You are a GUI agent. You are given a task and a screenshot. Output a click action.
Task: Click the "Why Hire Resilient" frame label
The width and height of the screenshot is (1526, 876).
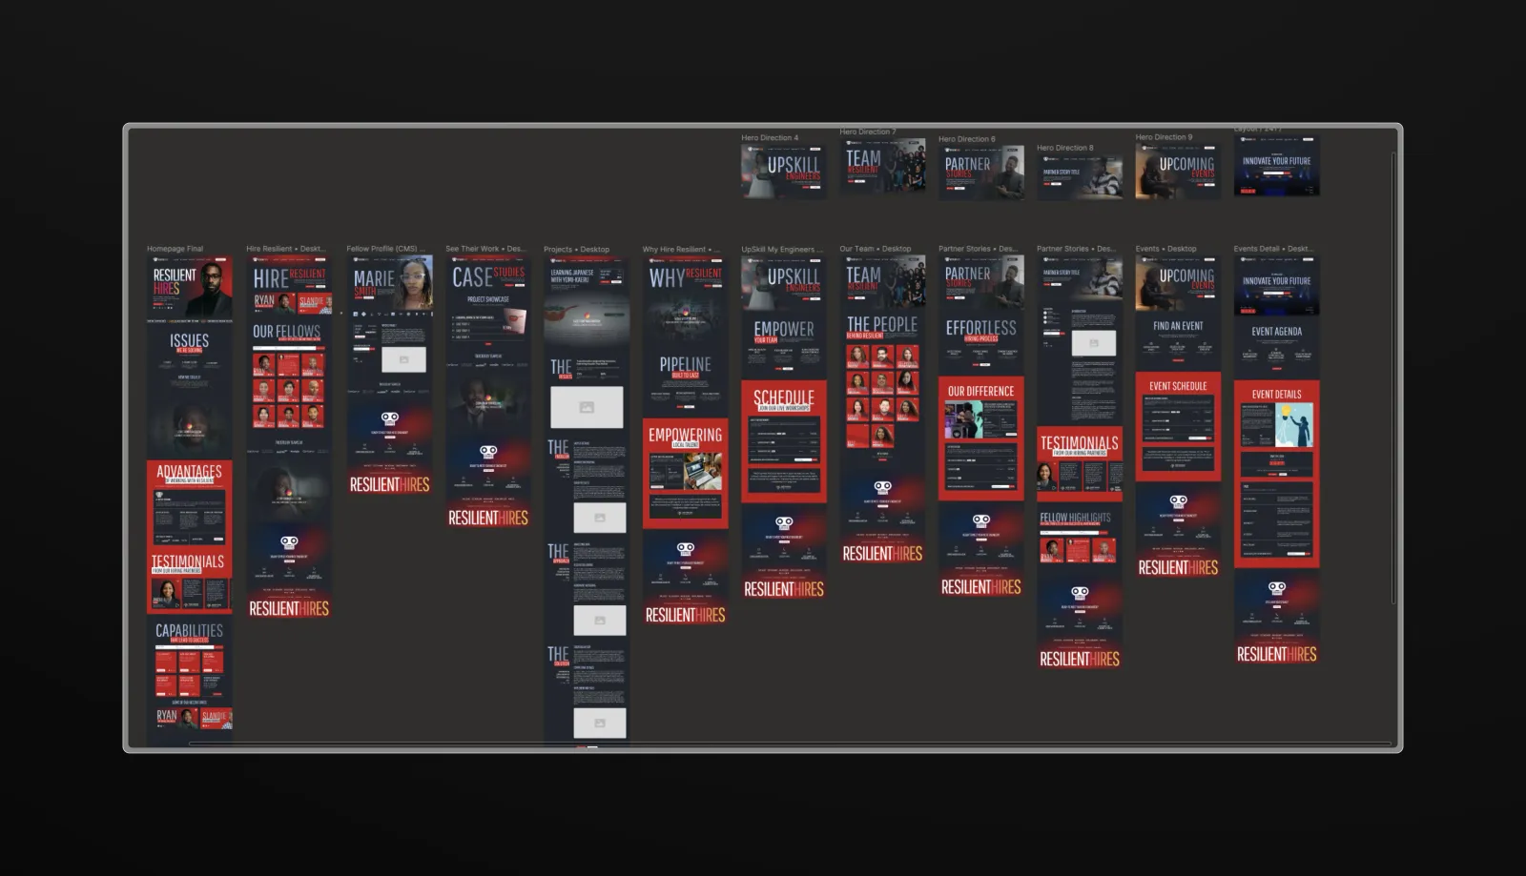(x=681, y=250)
